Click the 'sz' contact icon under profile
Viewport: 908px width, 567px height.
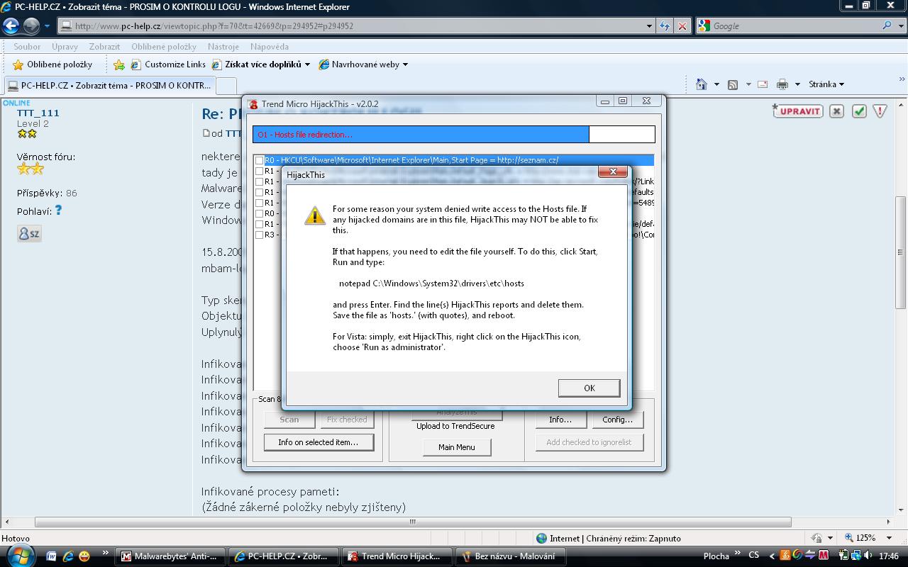point(29,233)
